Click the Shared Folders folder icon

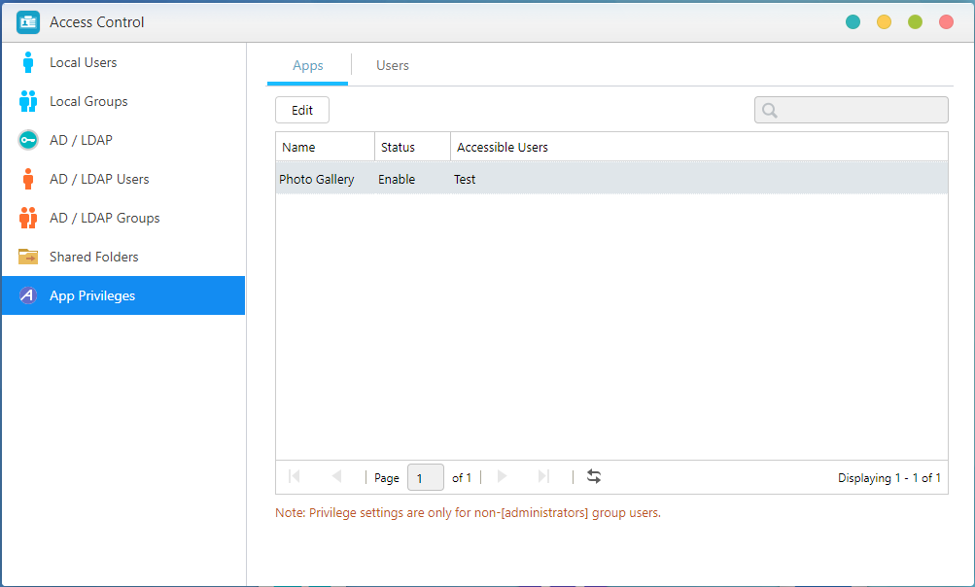28,257
